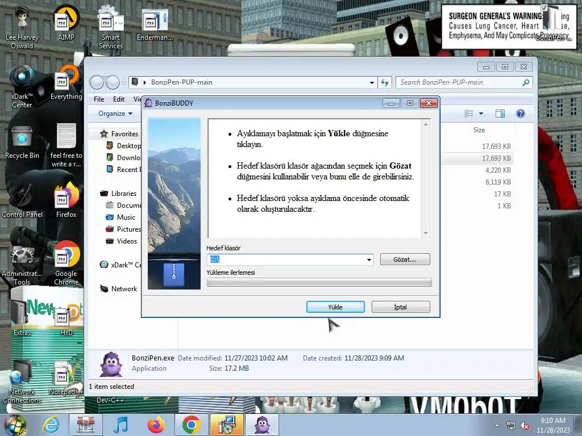The width and height of the screenshot is (582, 436).
Task: Open Gözat browse dialog
Action: coord(405,259)
